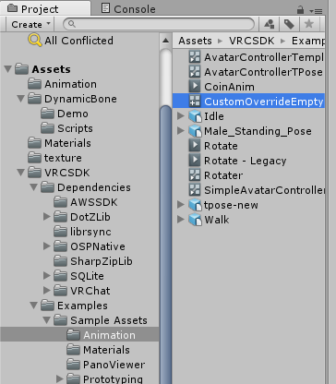Viewport: 336px width, 384px height.
Task: Collapse the VRCSDK folder arrow
Action: point(21,173)
